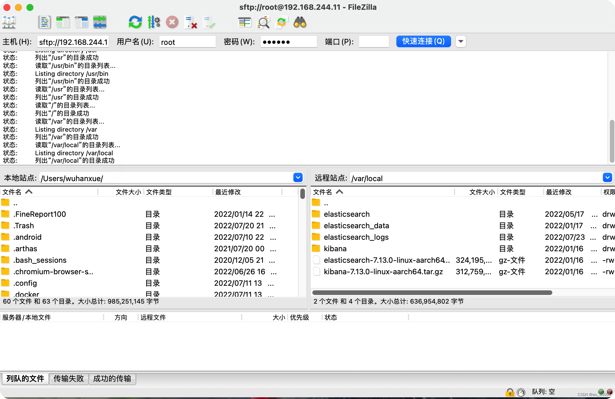Select remote kibana folder
Image resolution: width=615 pixels, height=399 pixels.
[463, 249]
